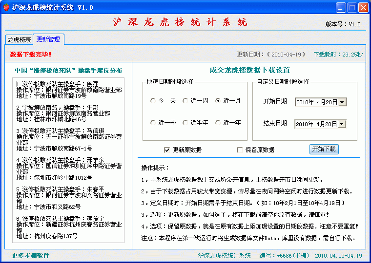Pick the 近一季 radio option

tap(163, 123)
